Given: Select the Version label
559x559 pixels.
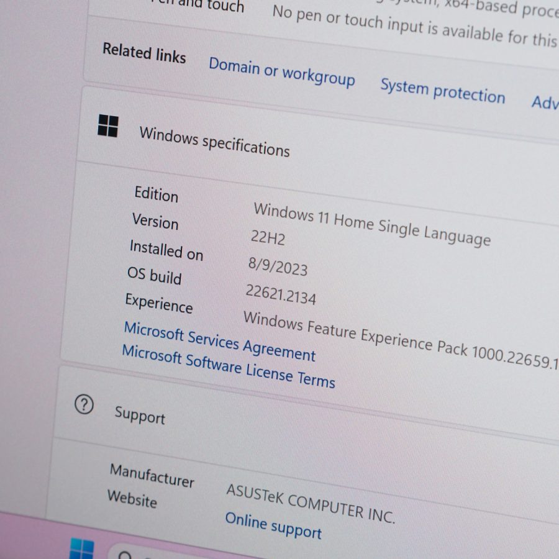Looking at the screenshot, I should click(155, 221).
